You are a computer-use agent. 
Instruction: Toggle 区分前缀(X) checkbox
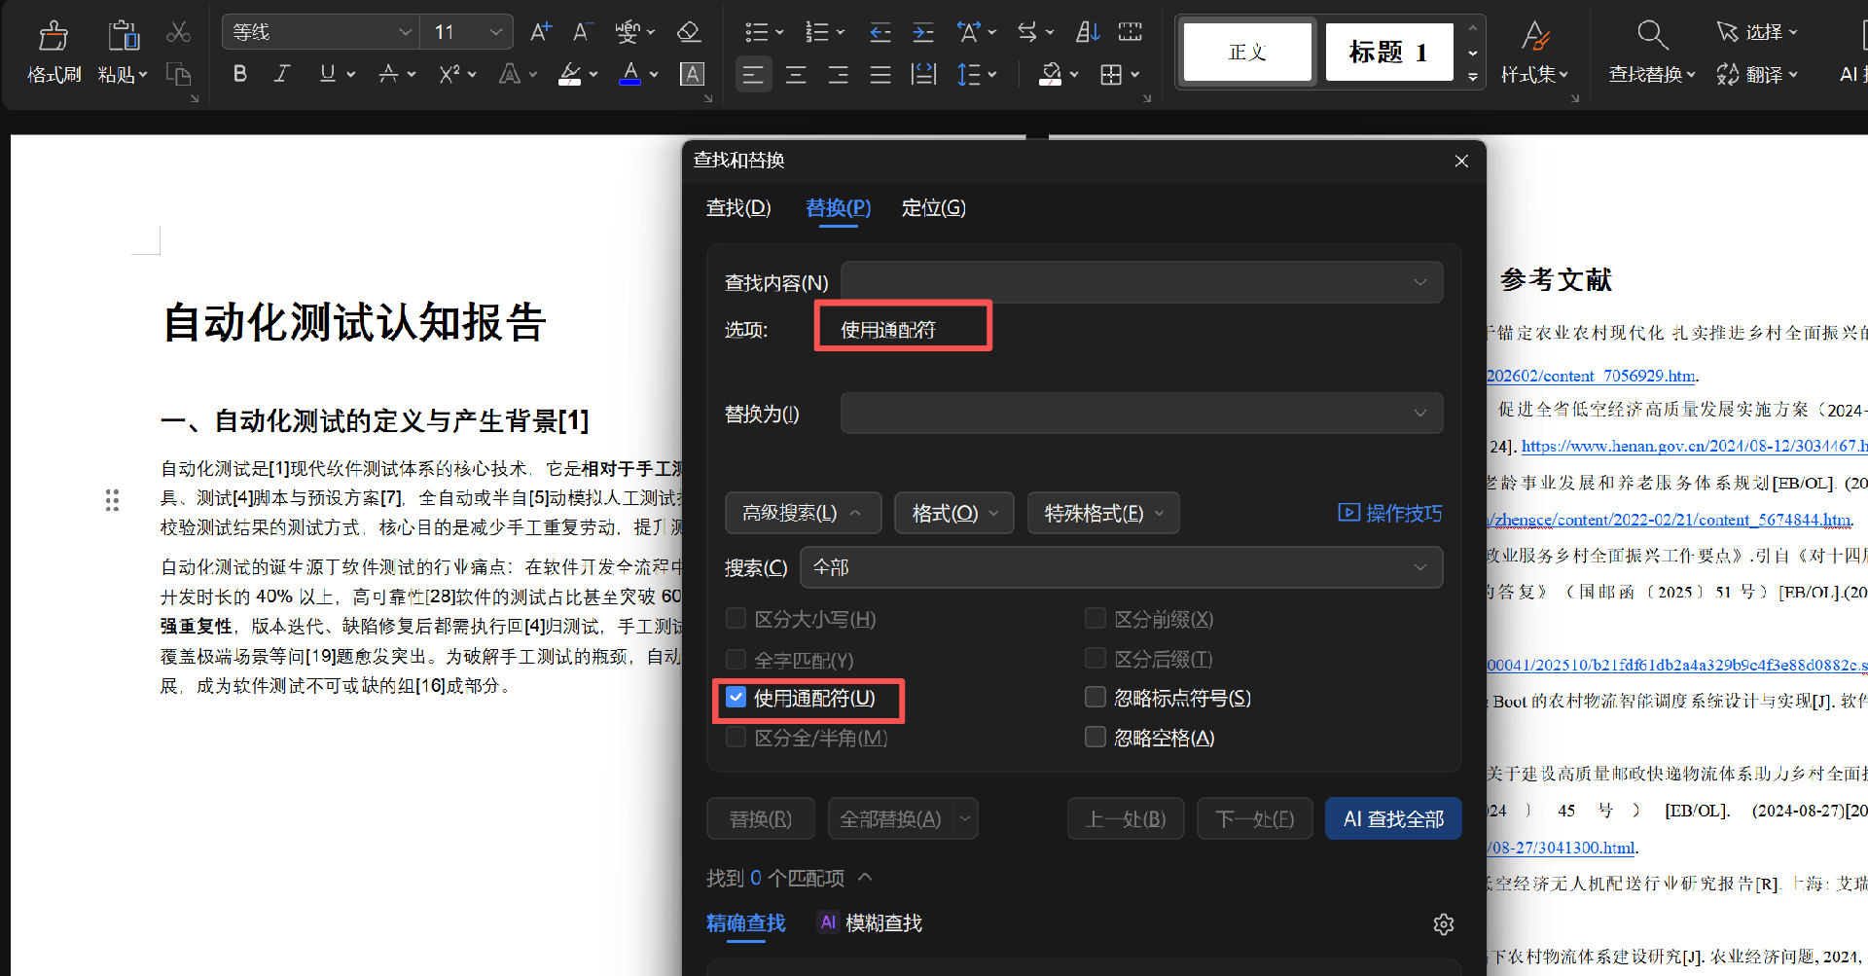pyautogui.click(x=1096, y=619)
